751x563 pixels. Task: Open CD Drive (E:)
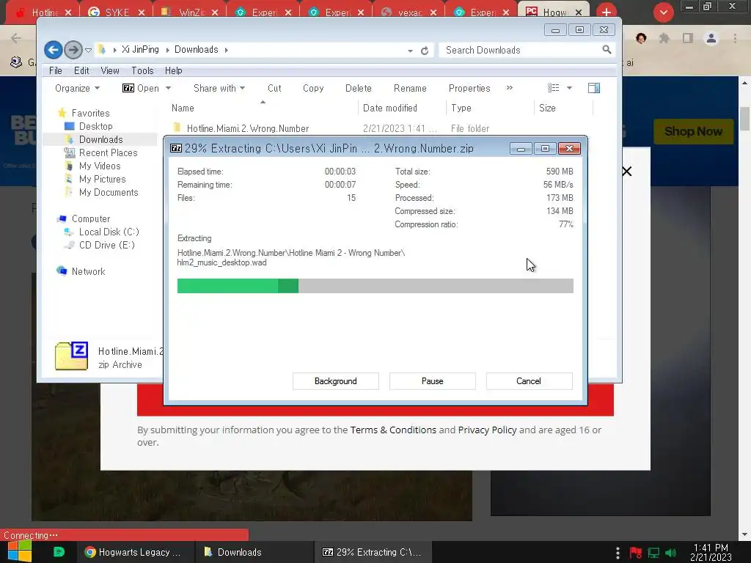(106, 245)
